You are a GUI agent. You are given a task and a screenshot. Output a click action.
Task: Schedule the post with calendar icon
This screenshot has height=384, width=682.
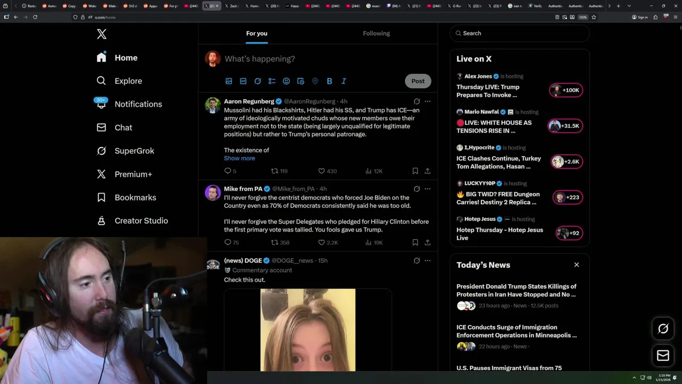[x=301, y=81]
